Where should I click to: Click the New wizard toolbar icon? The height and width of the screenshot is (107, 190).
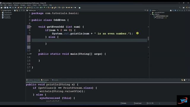point(1,7)
